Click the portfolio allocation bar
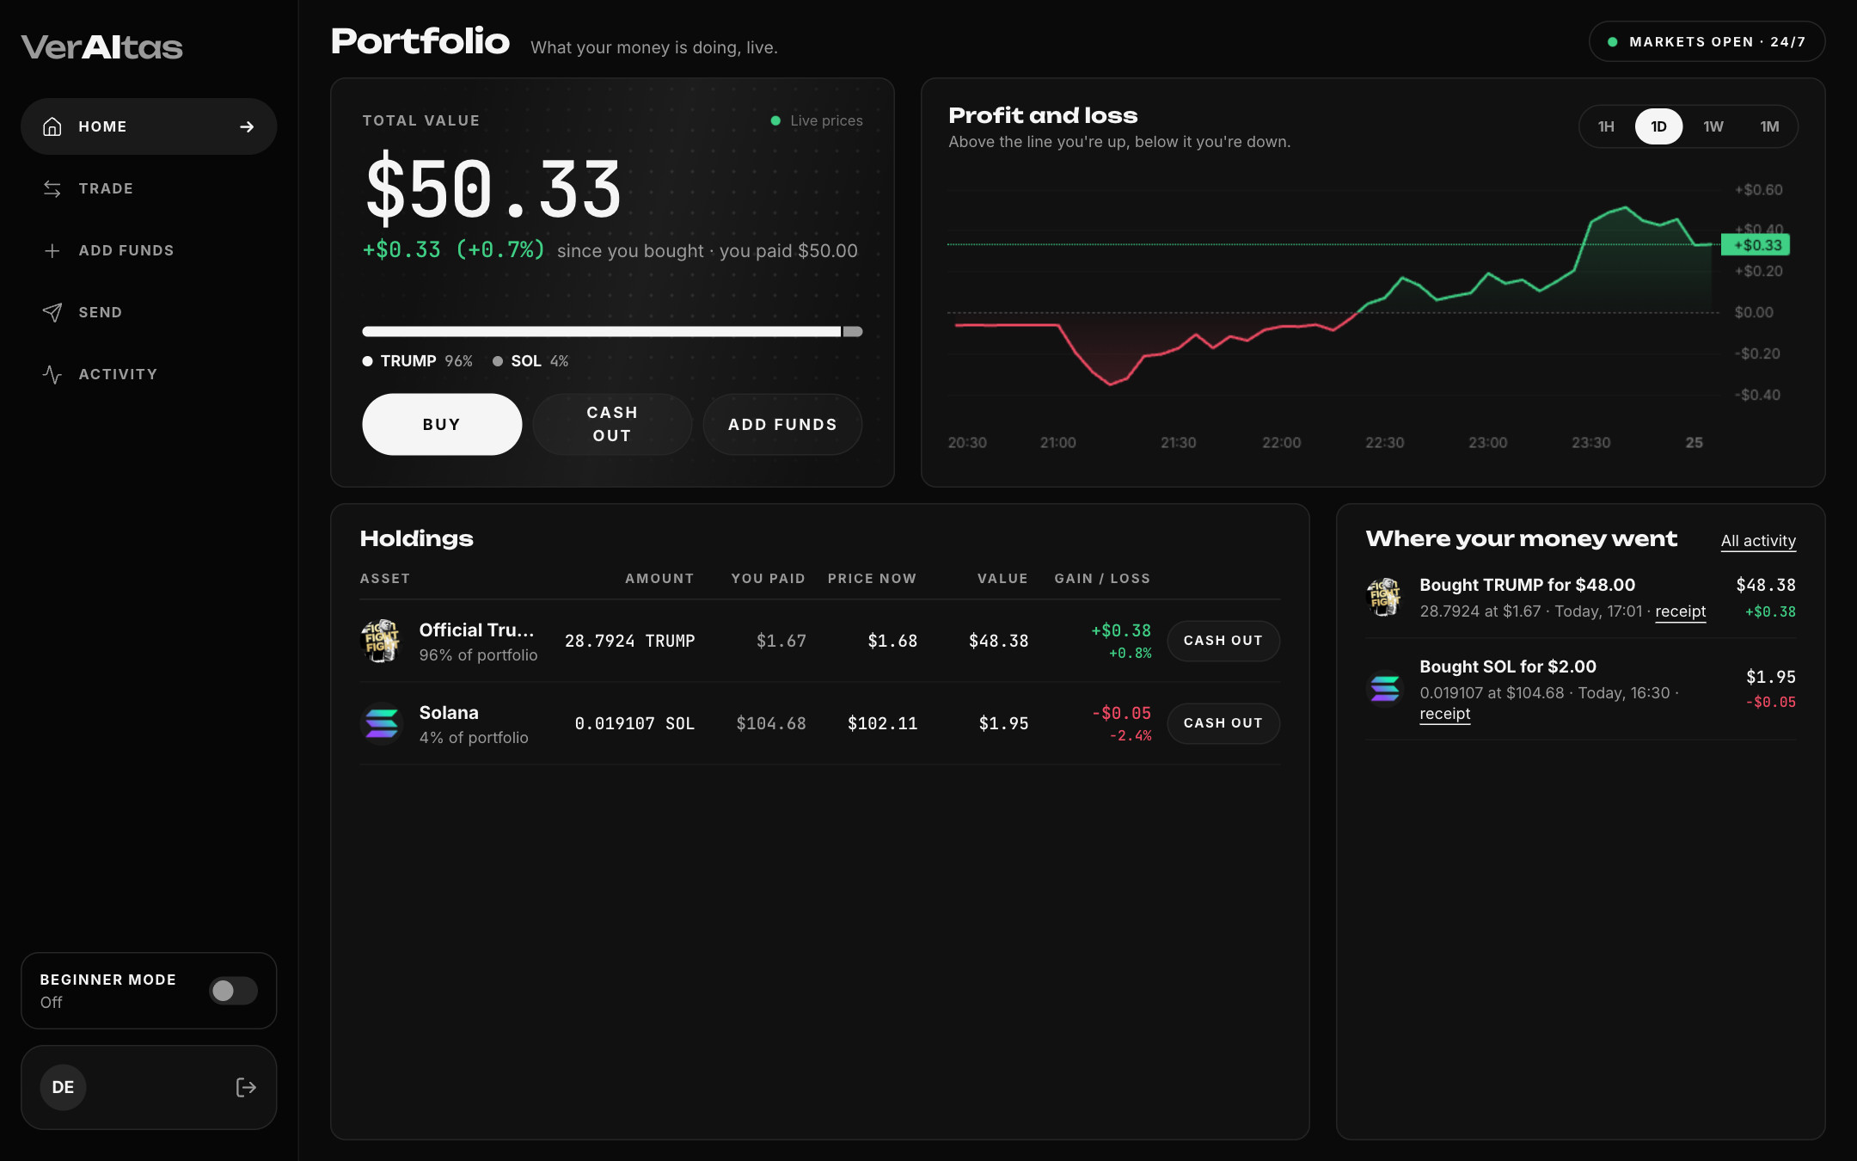This screenshot has height=1161, width=1857. click(x=612, y=331)
